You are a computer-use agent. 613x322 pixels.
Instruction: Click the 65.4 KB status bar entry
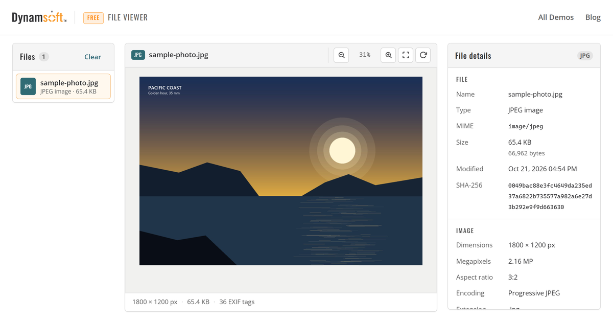[198, 302]
